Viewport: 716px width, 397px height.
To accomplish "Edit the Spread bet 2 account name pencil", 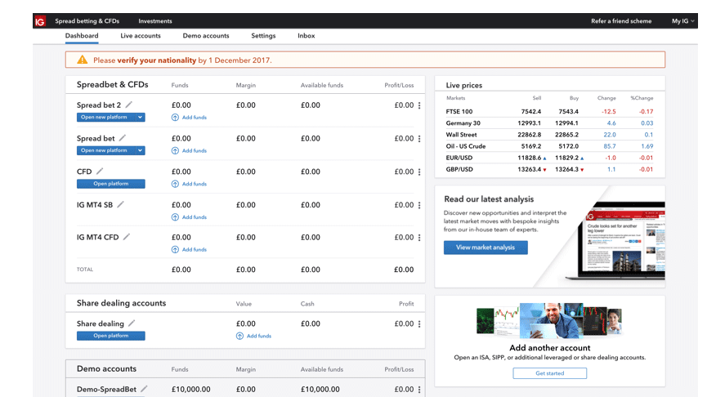I will [129, 105].
